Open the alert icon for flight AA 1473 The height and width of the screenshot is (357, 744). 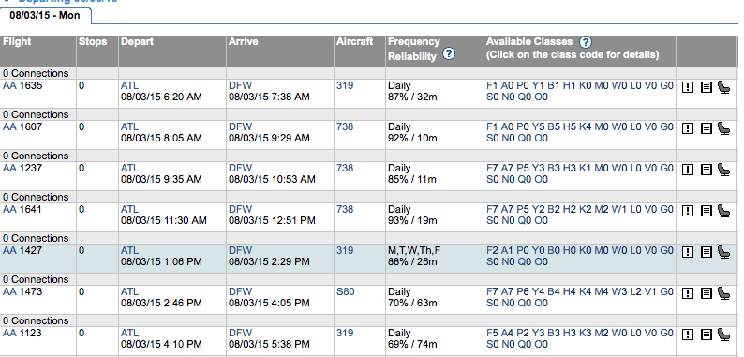click(x=688, y=293)
